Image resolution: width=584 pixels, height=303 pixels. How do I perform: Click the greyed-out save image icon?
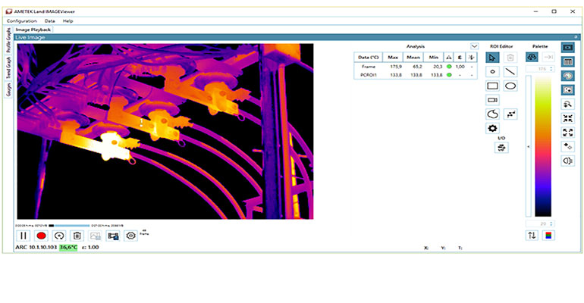96,236
